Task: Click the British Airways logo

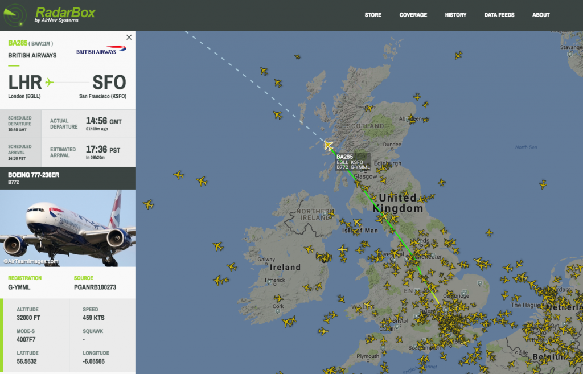Action: [x=101, y=50]
